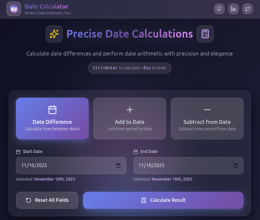Viewport: 260px width, 220px height.
Task: Click the Precise Date Calculations heading
Action: point(130,34)
